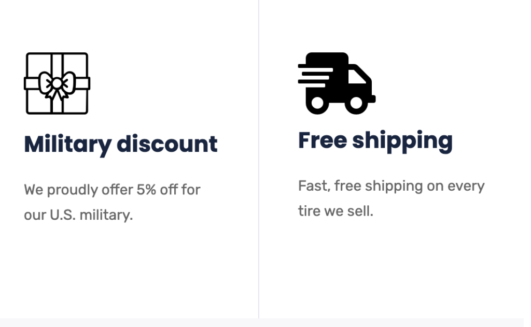Screen dimensions: 531x327
Task: Click the truck's front wheel
Action: tap(356, 103)
